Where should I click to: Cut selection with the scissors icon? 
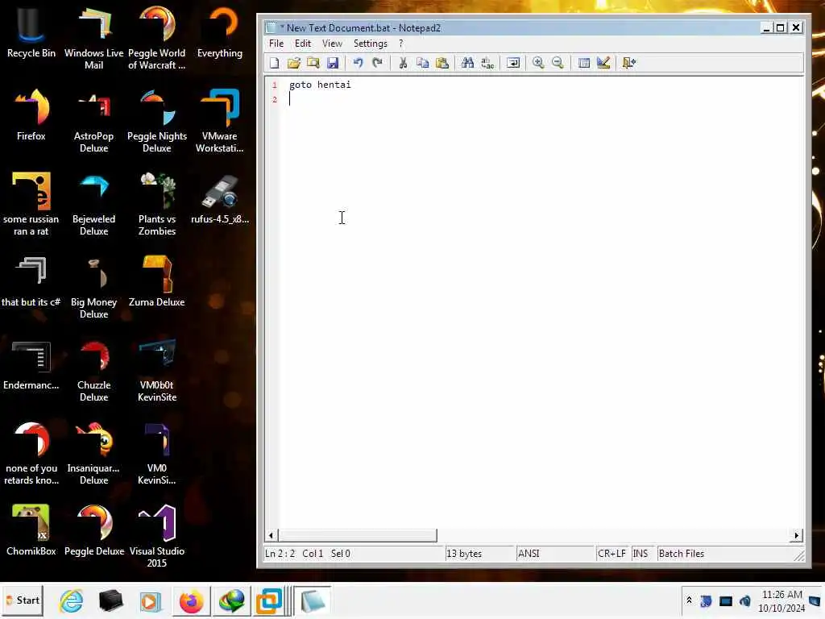[x=403, y=63]
